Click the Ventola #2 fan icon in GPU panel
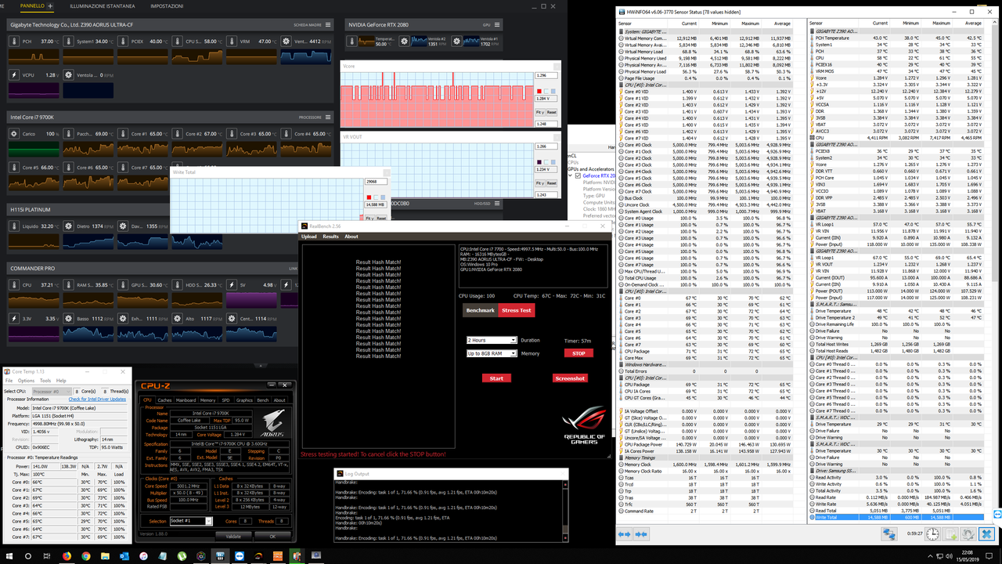 (x=403, y=41)
